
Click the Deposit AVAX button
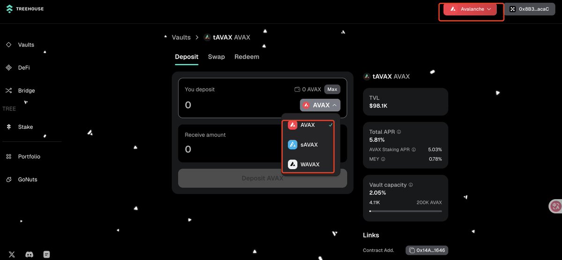tap(262, 178)
